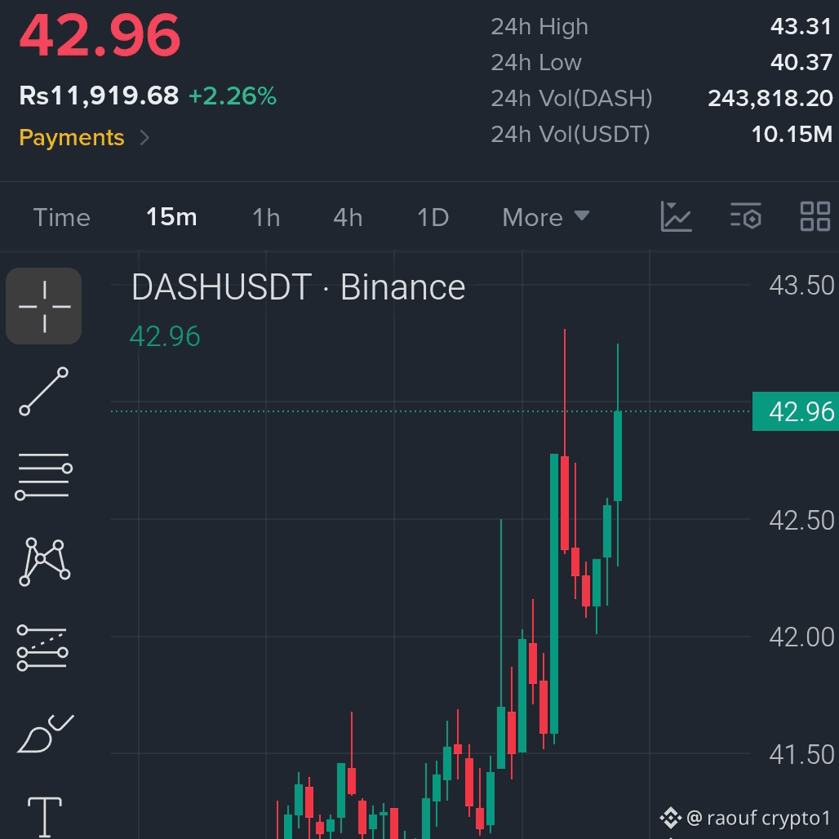The width and height of the screenshot is (839, 839).
Task: Click the 24h Low label
Action: [536, 63]
